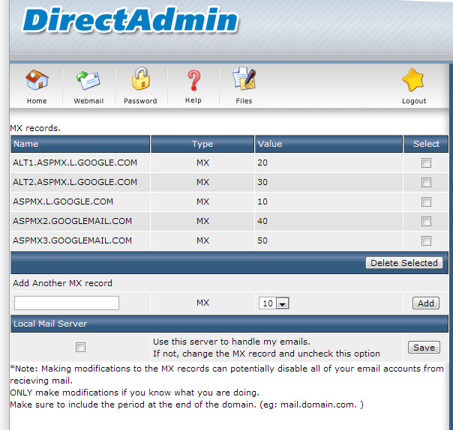453x430 pixels.
Task: Click the Add Another MX record label
Action: 62,283
